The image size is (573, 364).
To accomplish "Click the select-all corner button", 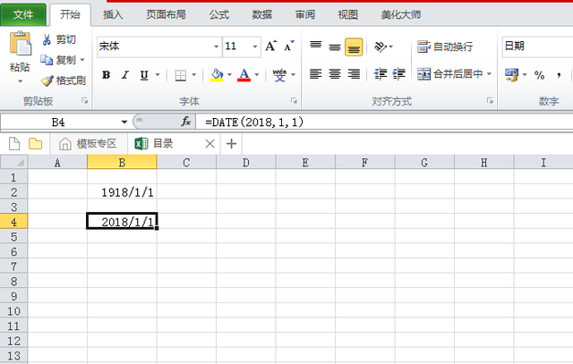I will click(x=14, y=162).
